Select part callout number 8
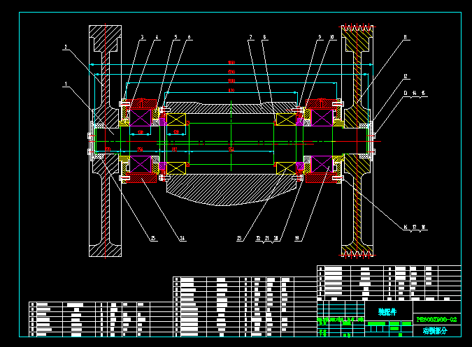The width and height of the screenshot is (472, 347). tap(264, 37)
